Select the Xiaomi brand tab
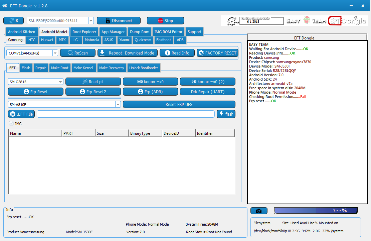 tap(124, 40)
